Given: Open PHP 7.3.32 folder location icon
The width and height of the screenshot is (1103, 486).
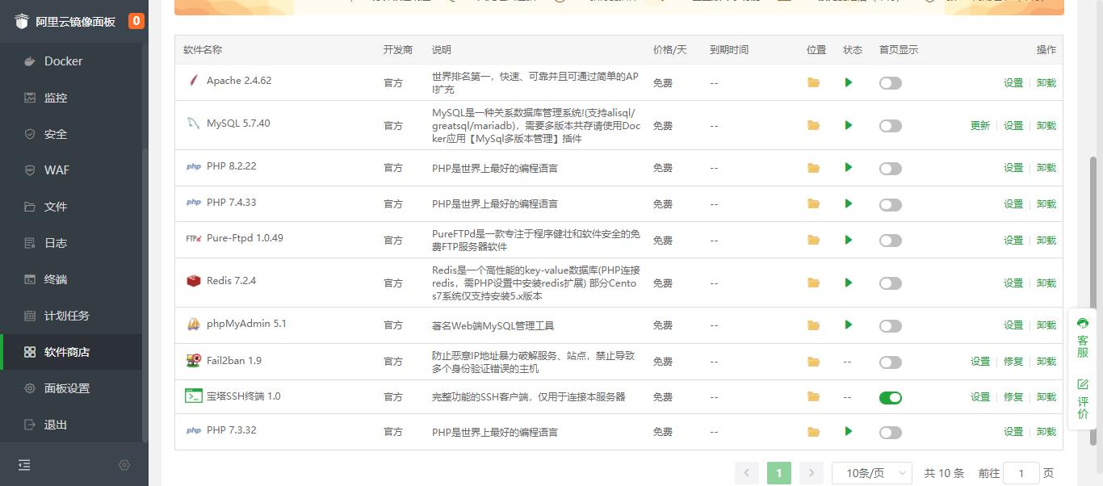Looking at the screenshot, I should pos(813,432).
